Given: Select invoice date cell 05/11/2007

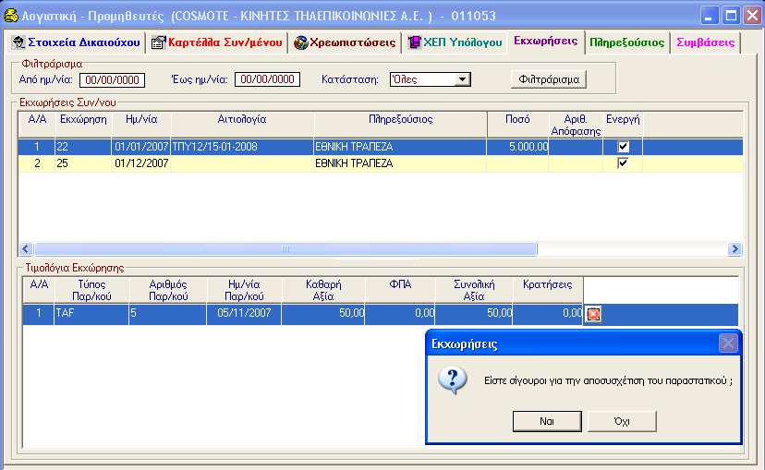Looking at the screenshot, I should 244,314.
